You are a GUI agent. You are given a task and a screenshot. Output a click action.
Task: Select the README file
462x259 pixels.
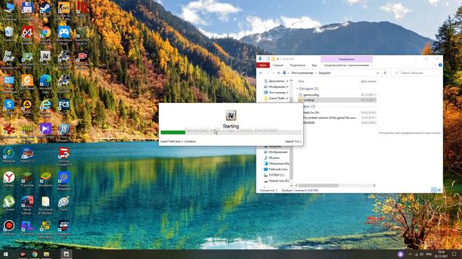(x=308, y=122)
